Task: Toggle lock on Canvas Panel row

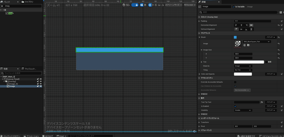Action: click(x=38, y=79)
